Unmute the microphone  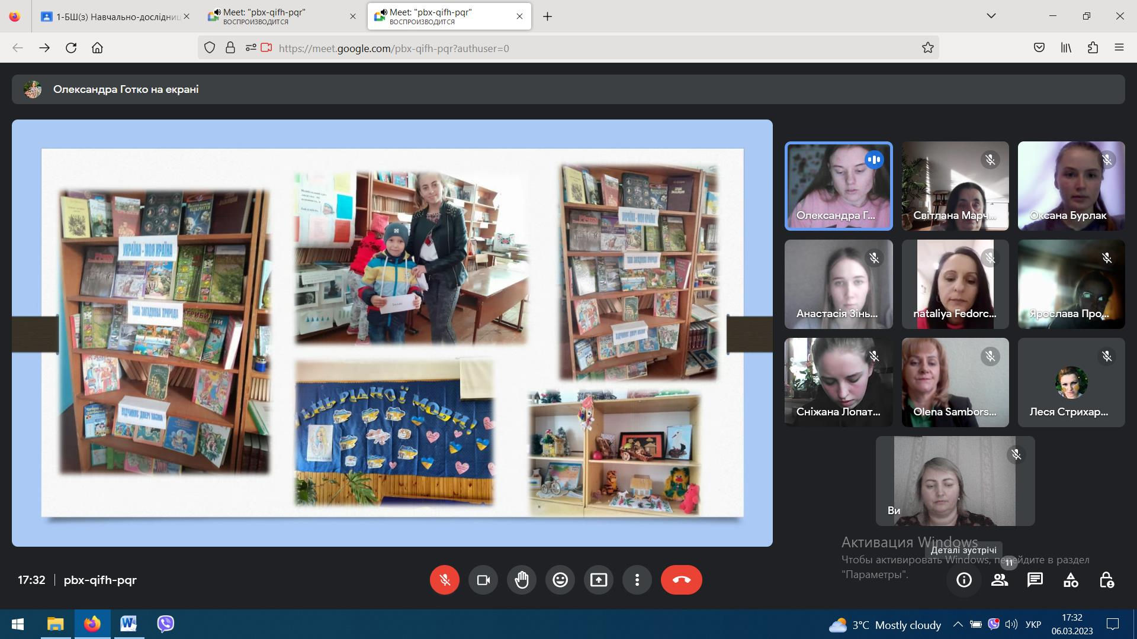445,580
